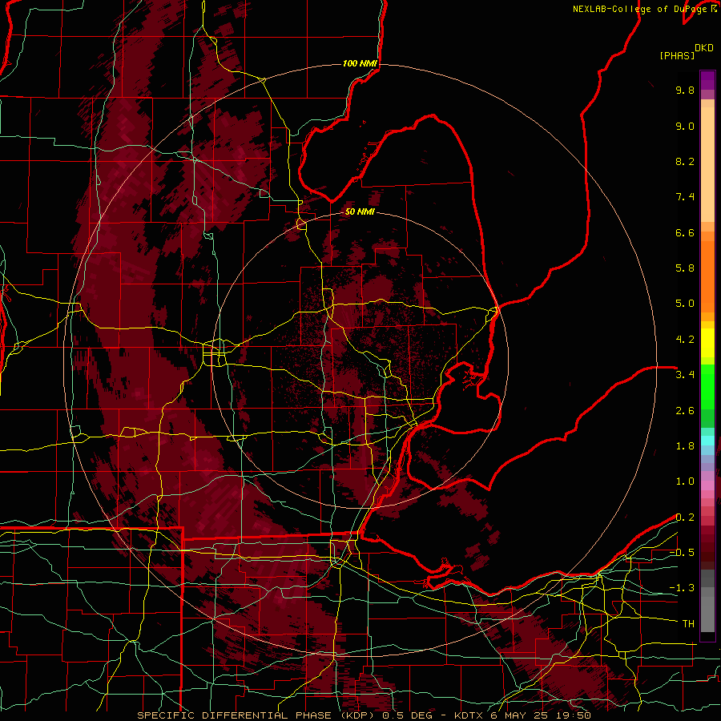Screen dimensions: 721x721
Task: Select the 5.8 scale value
Action: coord(685,268)
